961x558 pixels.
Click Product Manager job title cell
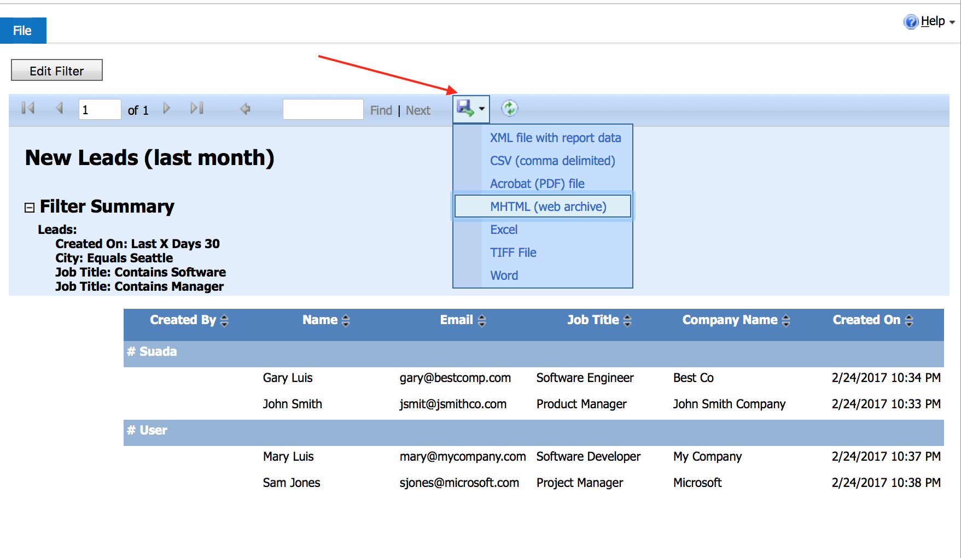click(581, 404)
